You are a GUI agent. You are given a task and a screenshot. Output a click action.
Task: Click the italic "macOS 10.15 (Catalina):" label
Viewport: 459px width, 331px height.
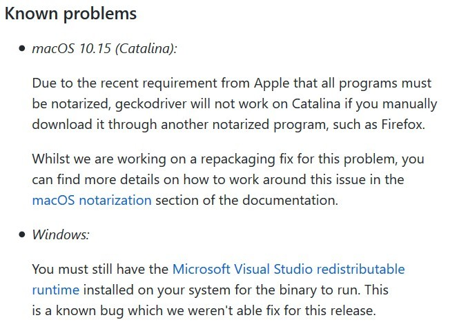104,49
